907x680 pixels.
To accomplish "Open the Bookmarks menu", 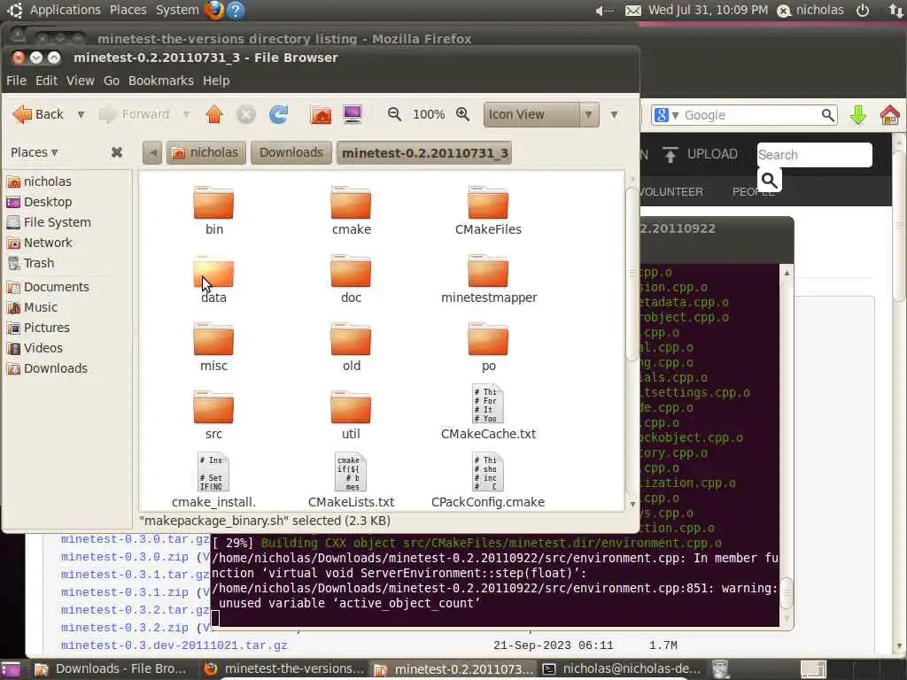I will tap(161, 81).
